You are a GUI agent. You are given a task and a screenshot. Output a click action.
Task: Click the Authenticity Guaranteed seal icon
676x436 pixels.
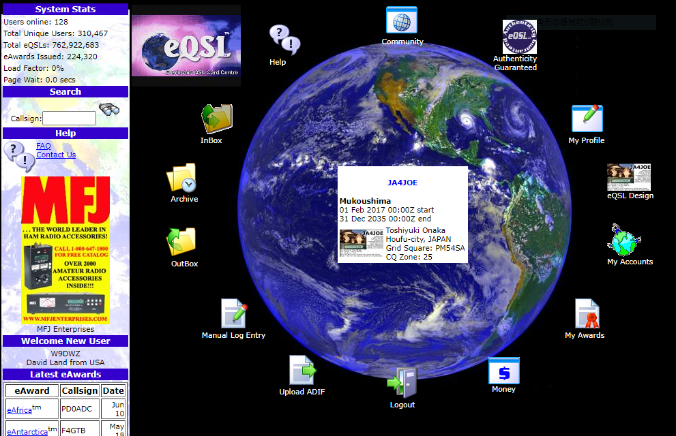(520, 37)
